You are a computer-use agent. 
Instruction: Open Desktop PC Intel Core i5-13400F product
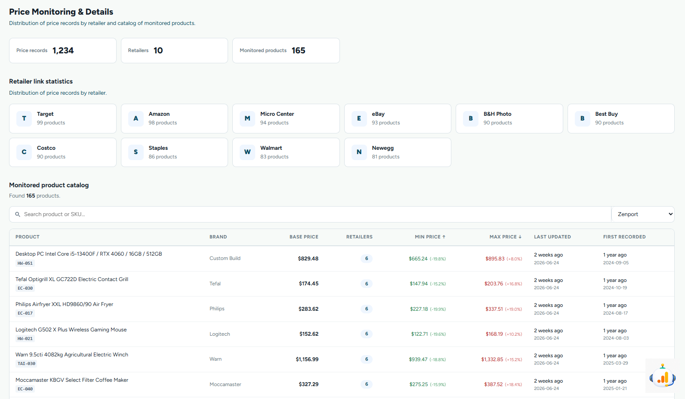pyautogui.click(x=89, y=254)
